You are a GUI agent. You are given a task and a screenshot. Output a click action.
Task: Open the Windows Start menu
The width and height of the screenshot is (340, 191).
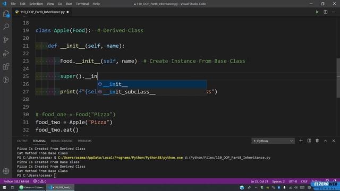tap(4, 187)
